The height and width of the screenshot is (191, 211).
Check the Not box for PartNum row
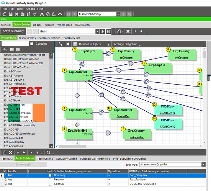[x=50, y=180]
